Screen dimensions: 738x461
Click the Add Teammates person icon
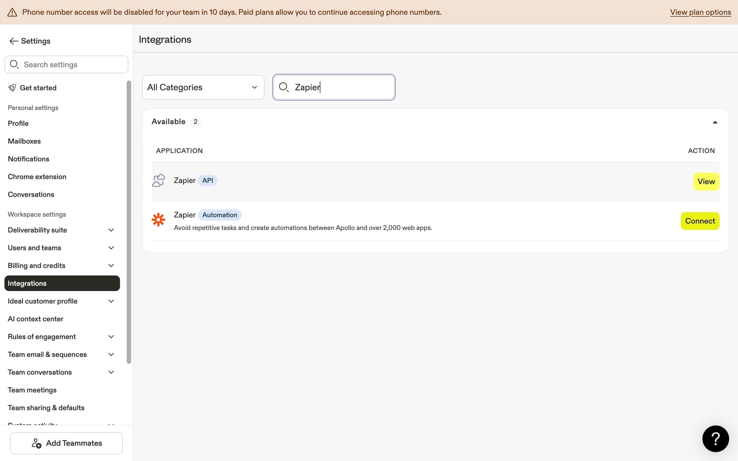click(x=36, y=443)
